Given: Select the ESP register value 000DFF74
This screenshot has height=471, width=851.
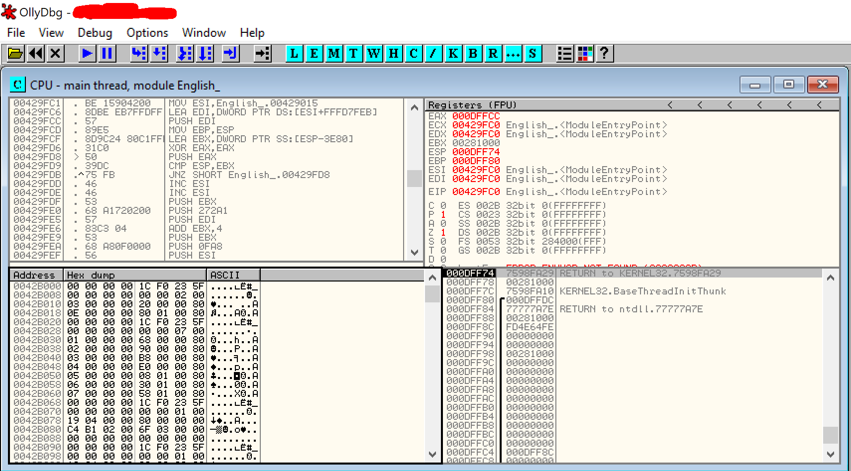Looking at the screenshot, I should coord(476,152).
